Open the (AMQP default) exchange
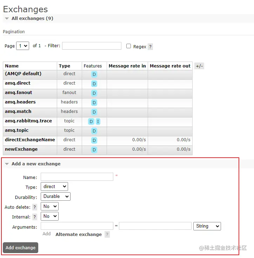This screenshot has height=258, width=254. coord(23,73)
